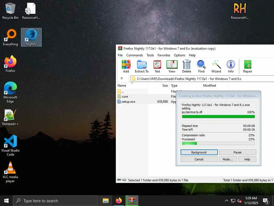Screen dimensions: 274x206
Task: Go up one folder level arrow
Action: [122, 79]
